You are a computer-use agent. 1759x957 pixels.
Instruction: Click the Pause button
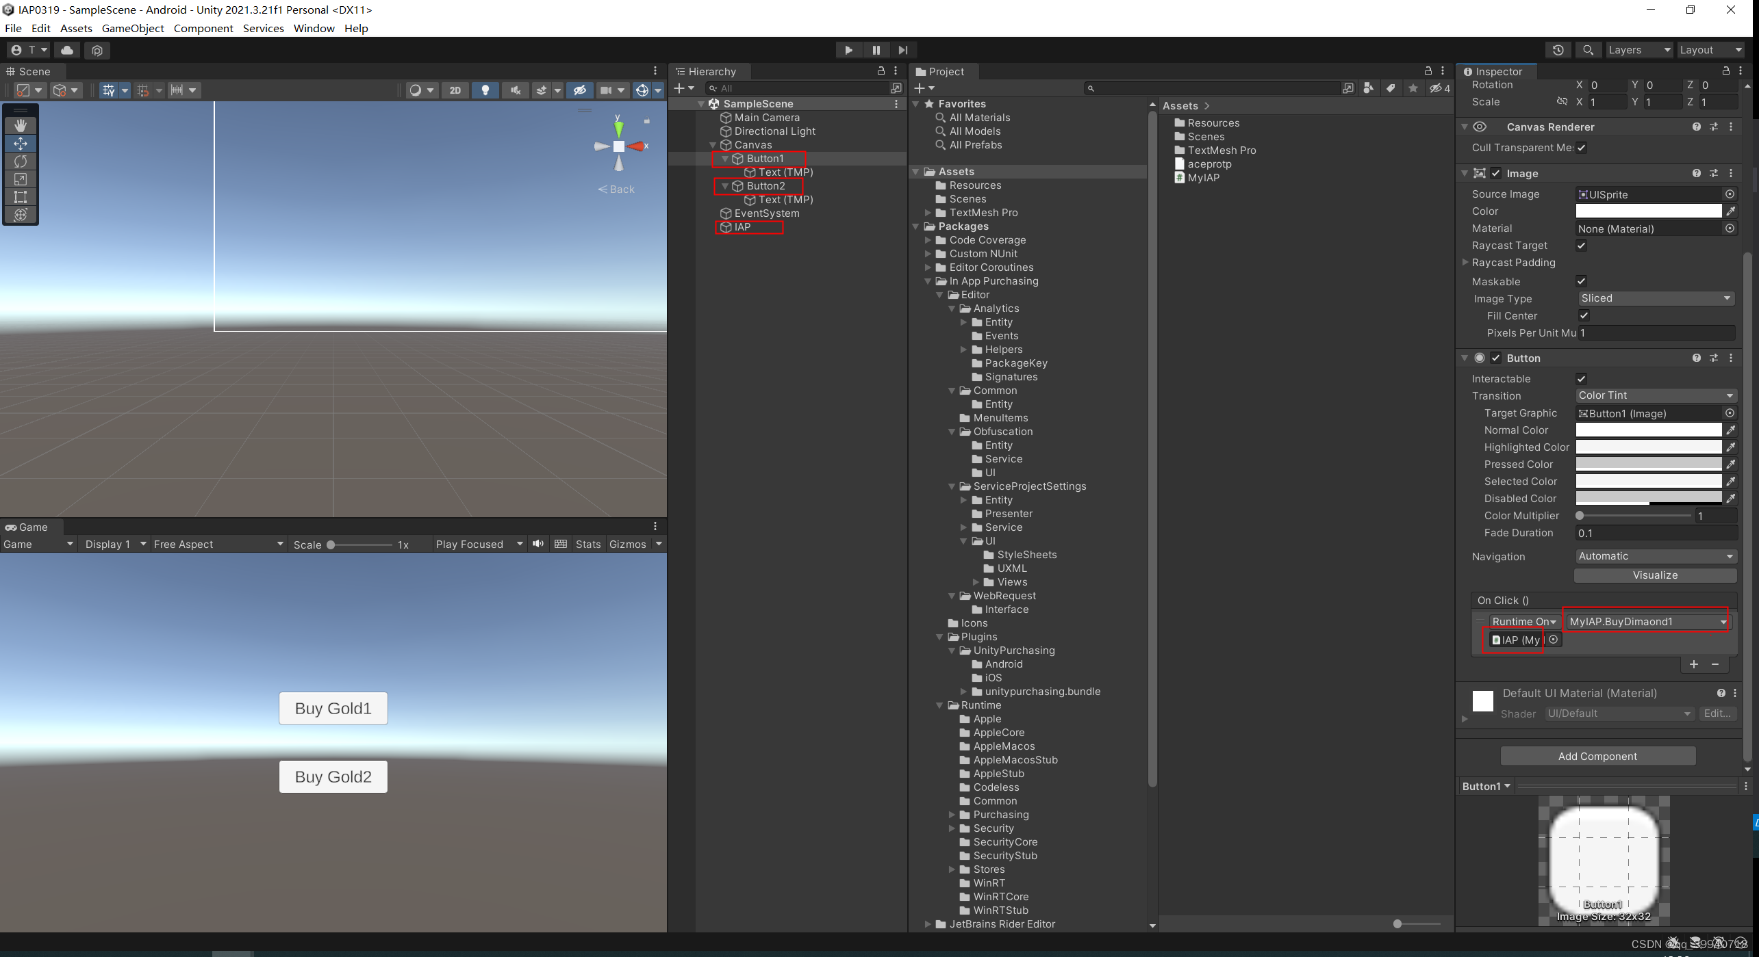[876, 50]
